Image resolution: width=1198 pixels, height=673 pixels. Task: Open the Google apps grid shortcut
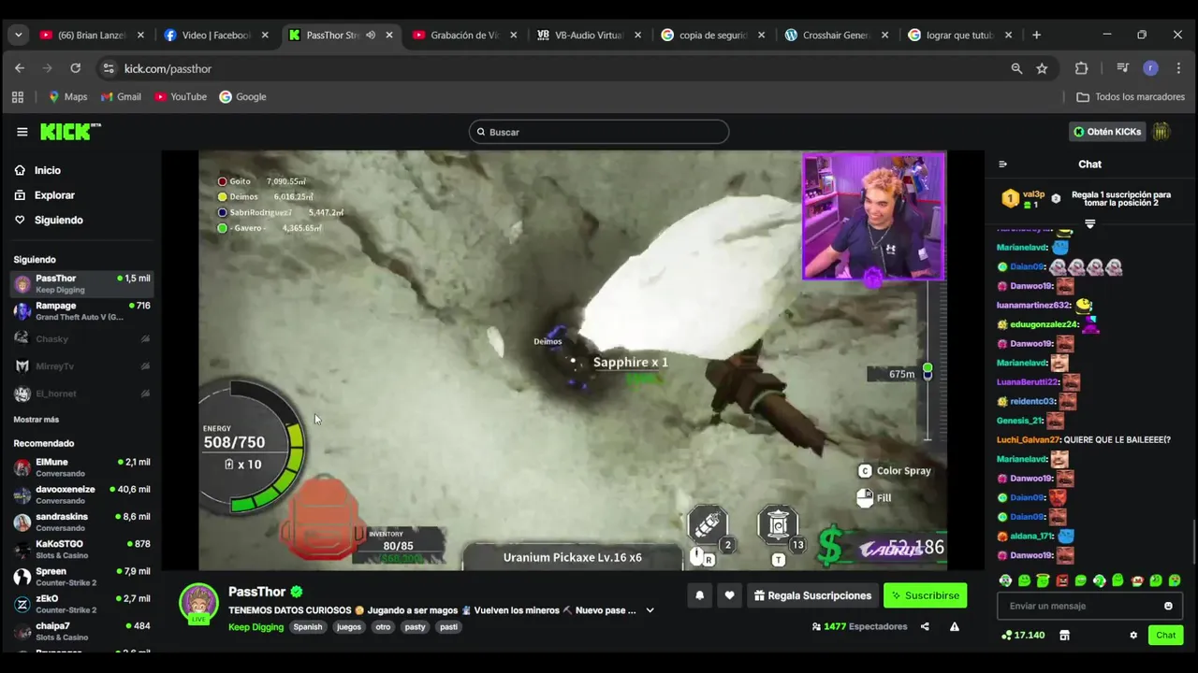pos(17,96)
